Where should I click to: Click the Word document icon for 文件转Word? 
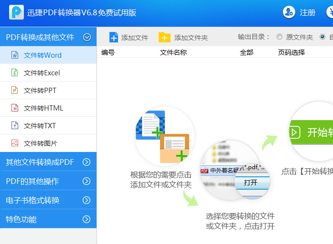coord(15,55)
